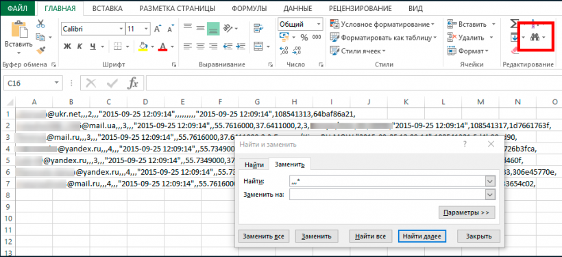Align text left

point(188,46)
